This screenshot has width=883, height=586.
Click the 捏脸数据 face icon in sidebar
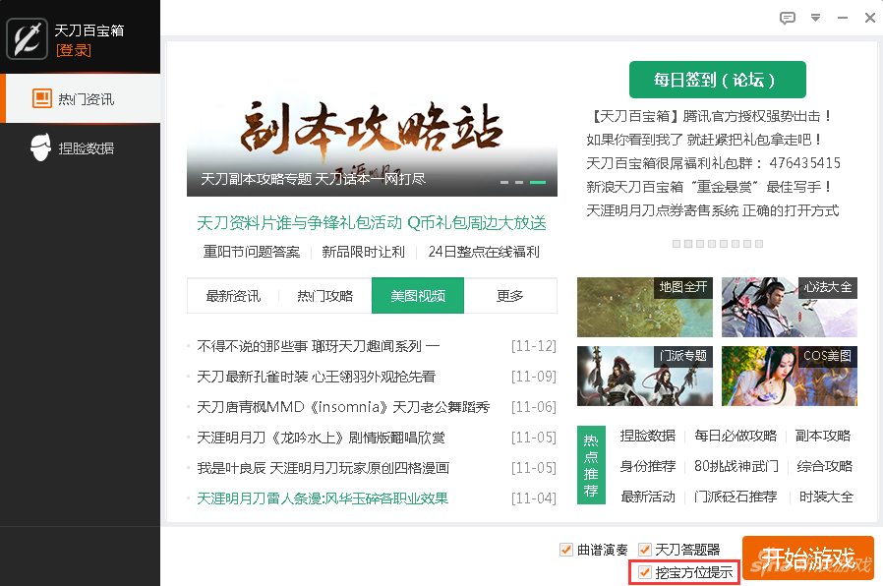click(40, 147)
